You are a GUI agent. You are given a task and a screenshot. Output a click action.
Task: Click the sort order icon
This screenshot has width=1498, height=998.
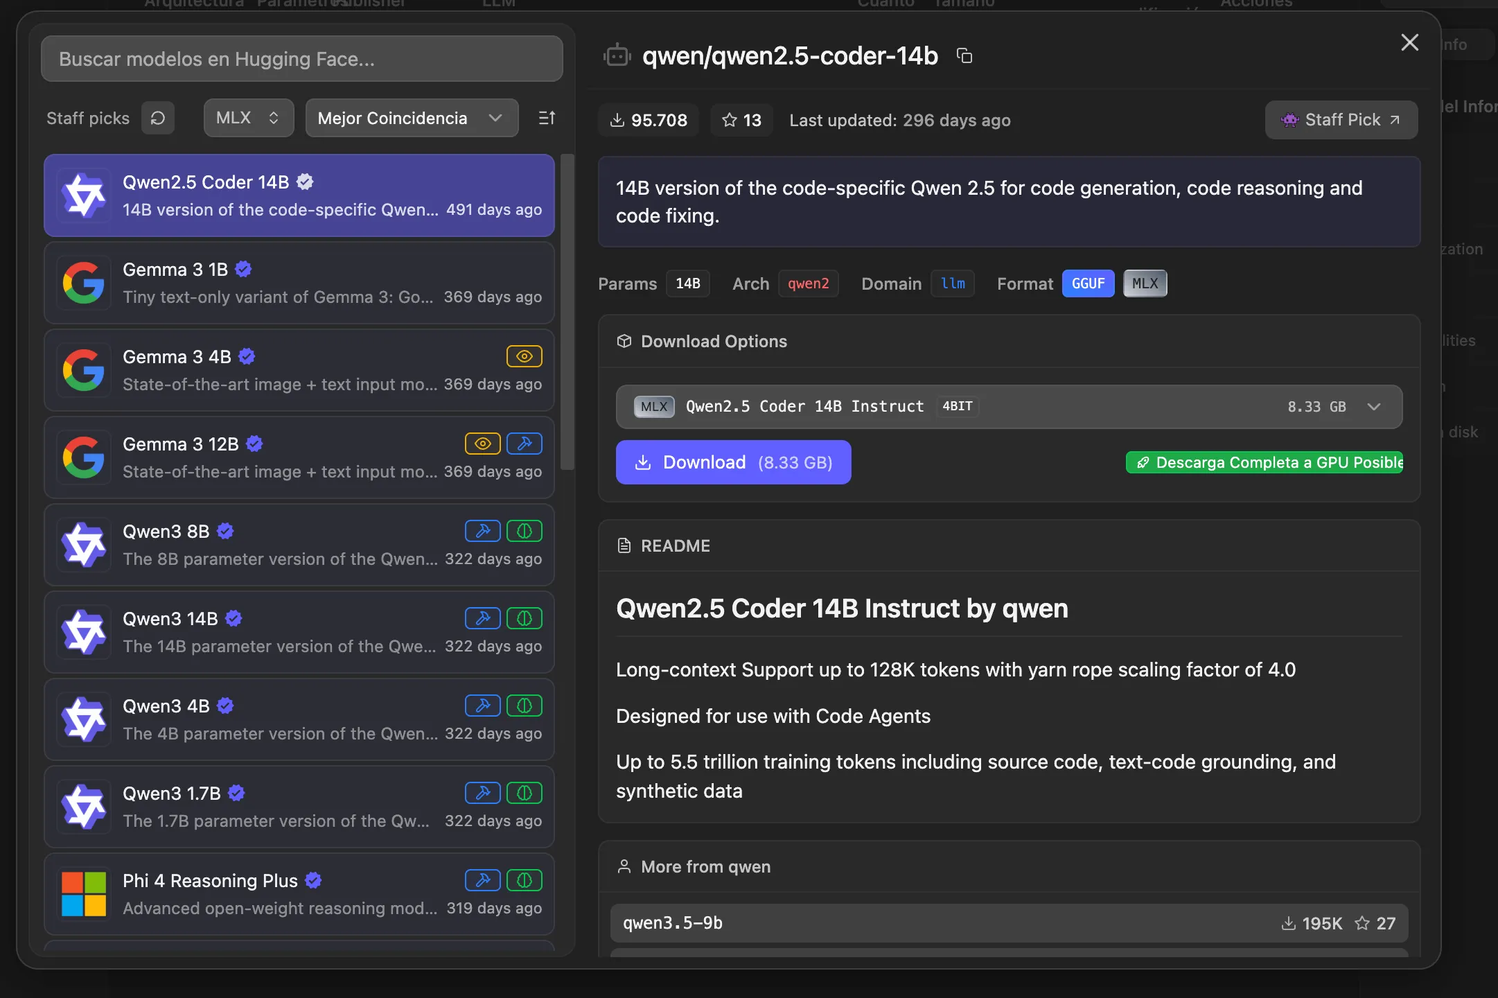click(547, 119)
